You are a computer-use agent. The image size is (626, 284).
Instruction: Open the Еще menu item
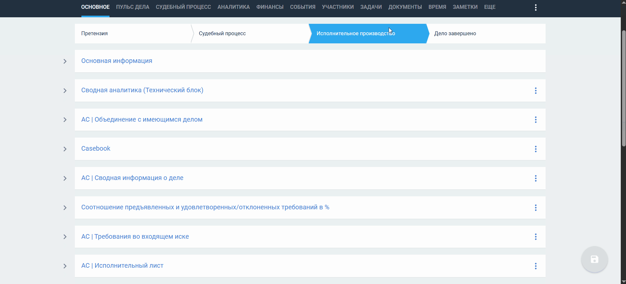point(490,7)
